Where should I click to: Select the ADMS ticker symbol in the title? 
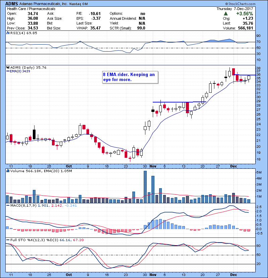point(12,4)
